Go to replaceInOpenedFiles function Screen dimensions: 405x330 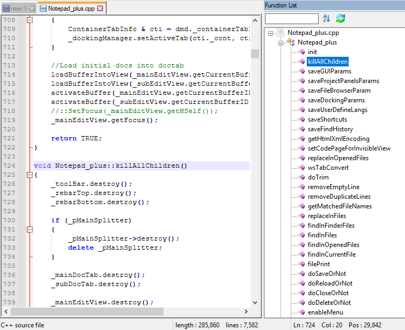338,158
